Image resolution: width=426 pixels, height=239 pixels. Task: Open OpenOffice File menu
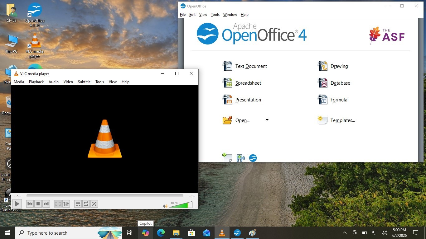(x=183, y=15)
